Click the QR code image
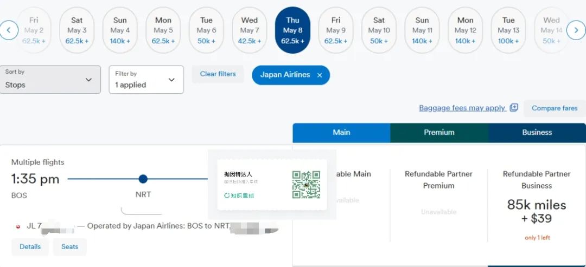 tap(306, 185)
